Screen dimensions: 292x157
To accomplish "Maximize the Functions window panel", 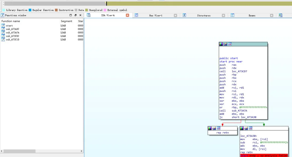I will click(x=71, y=15).
